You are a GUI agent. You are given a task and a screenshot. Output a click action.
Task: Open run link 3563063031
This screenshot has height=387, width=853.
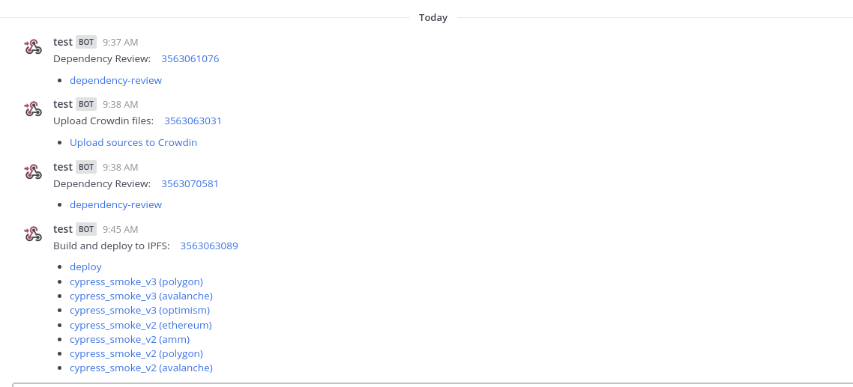point(193,121)
